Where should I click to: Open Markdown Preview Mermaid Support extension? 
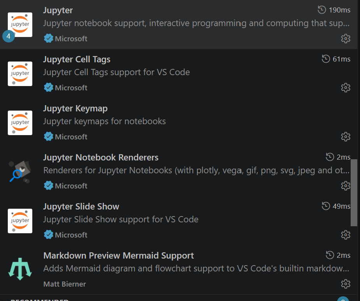click(x=179, y=270)
